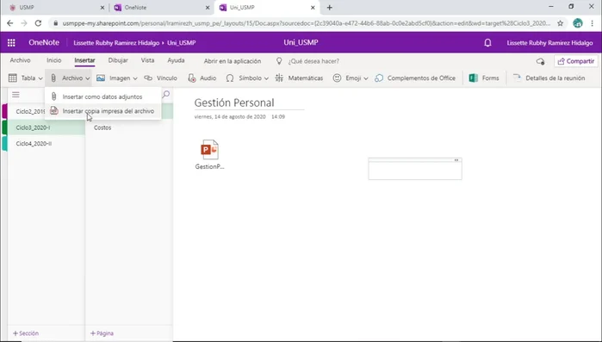Click the Vínculo link icon
The image size is (602, 342).
(x=148, y=78)
